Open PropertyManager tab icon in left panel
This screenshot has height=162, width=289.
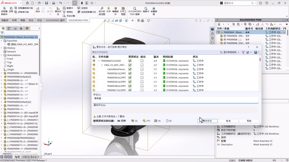tap(9, 29)
